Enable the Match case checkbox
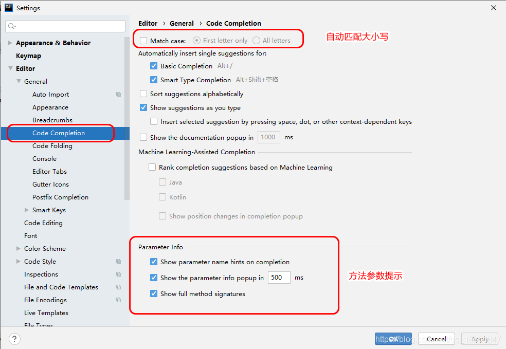The height and width of the screenshot is (349, 506). [x=143, y=41]
